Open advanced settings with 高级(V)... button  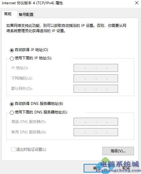pyautogui.click(x=118, y=151)
